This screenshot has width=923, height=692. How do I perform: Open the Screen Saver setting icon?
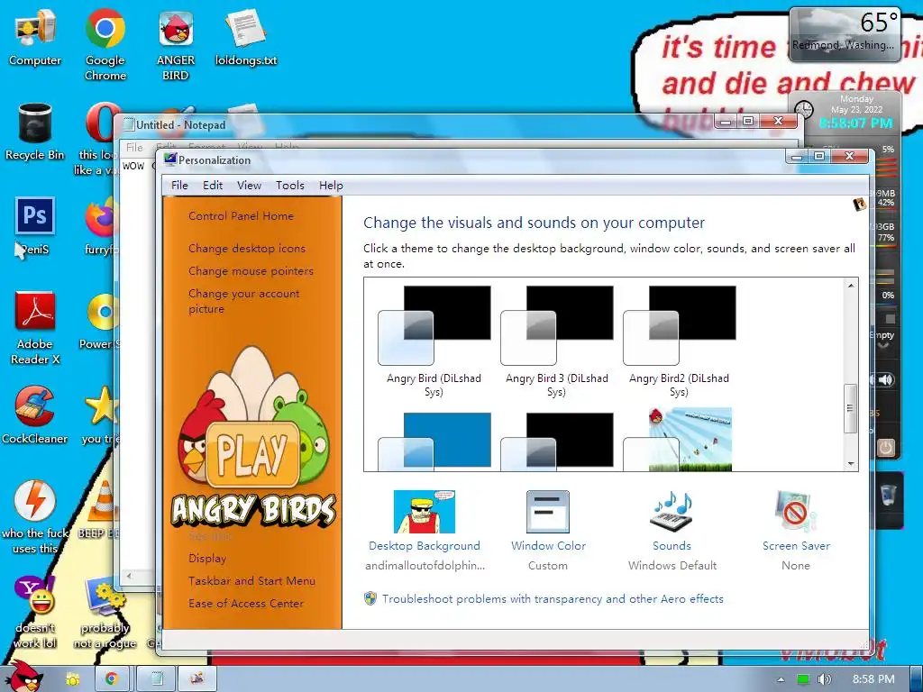click(x=796, y=511)
